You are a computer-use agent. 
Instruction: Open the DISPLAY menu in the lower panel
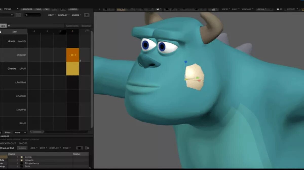pyautogui.click(x=55, y=148)
